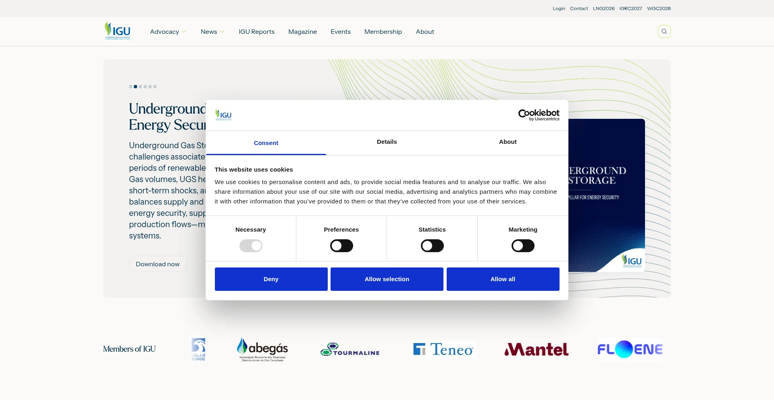Click the Allow all button

click(503, 279)
